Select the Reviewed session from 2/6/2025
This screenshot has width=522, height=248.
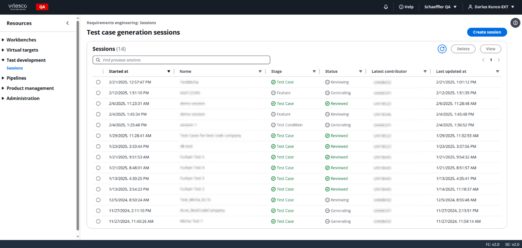[x=98, y=103]
